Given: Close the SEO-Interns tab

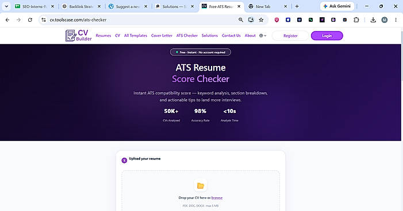Looking at the screenshot, I should click(52, 6).
